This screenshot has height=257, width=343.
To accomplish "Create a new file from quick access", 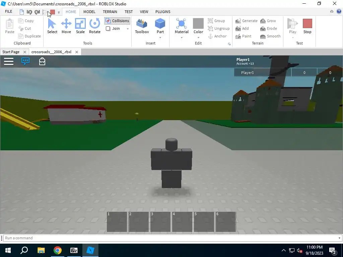I will pos(22,12).
